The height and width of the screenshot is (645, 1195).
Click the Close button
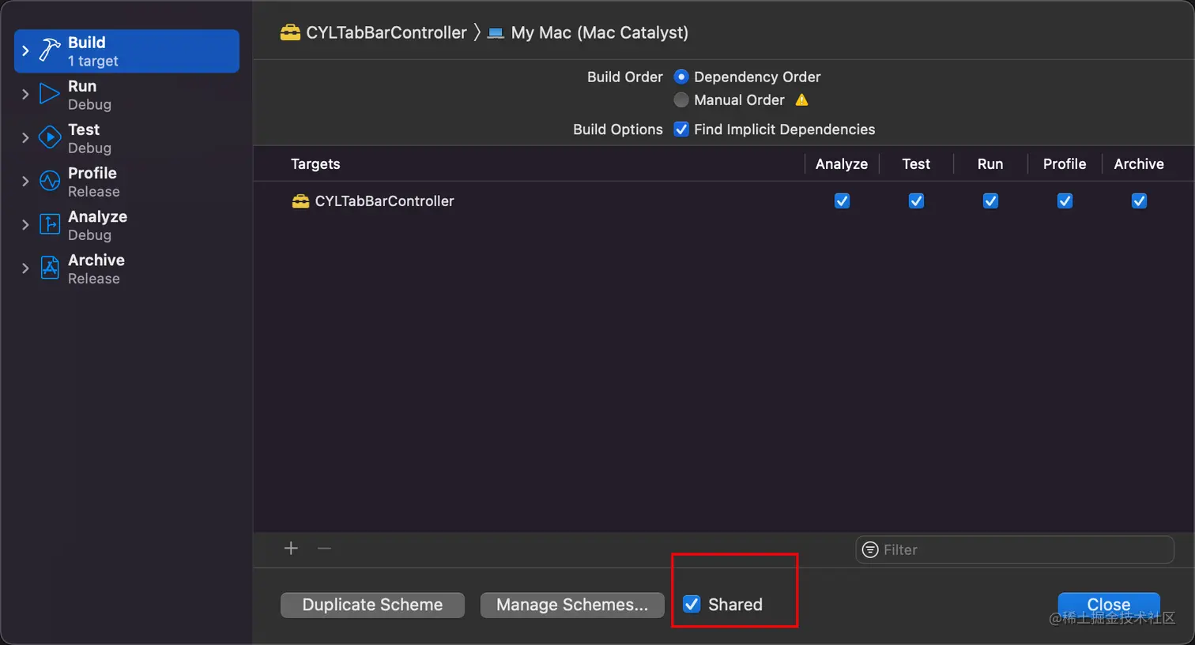(1109, 605)
